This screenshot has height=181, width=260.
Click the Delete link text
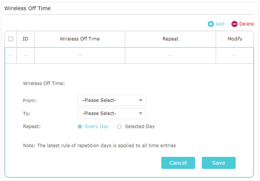tap(247, 24)
